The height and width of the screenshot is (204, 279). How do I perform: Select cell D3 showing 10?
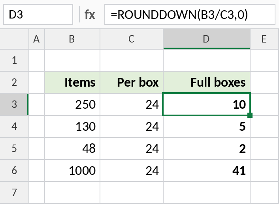point(207,104)
